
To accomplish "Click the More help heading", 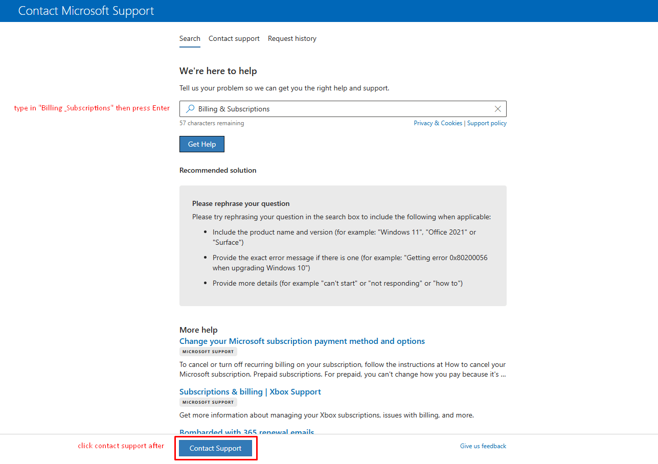I will 198,330.
